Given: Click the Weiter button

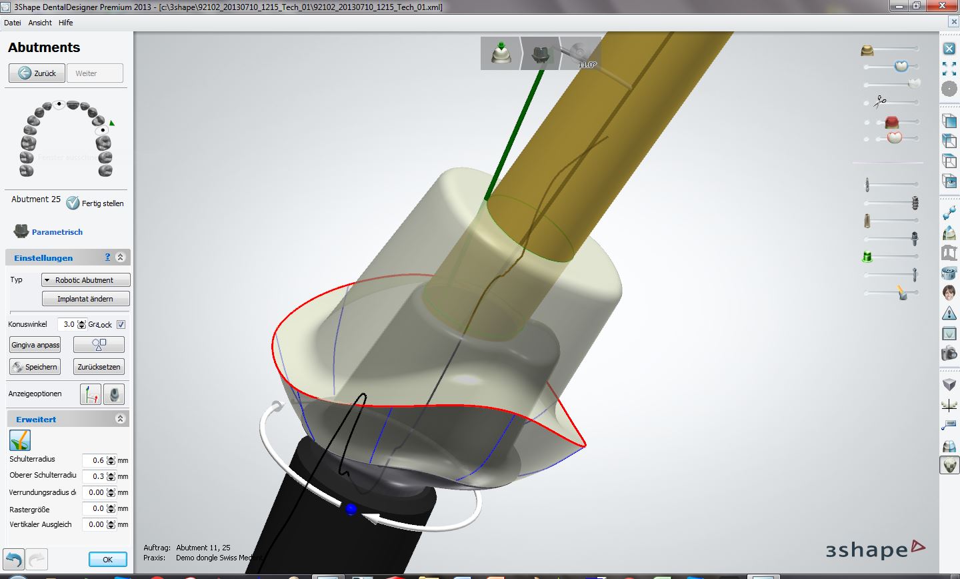Looking at the screenshot, I should (95, 73).
